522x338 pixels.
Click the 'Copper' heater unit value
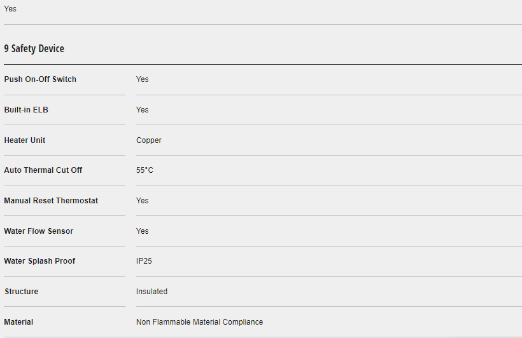coord(149,140)
